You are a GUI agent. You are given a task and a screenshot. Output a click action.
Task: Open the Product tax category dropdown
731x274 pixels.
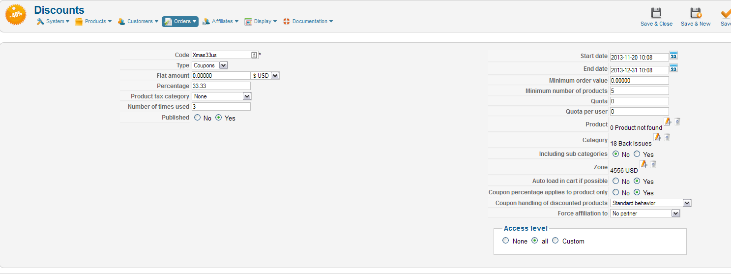(222, 96)
